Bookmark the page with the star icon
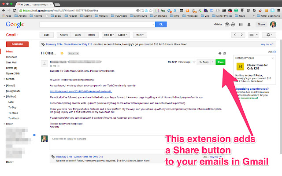The width and height of the screenshot is (282, 176). click(151, 11)
